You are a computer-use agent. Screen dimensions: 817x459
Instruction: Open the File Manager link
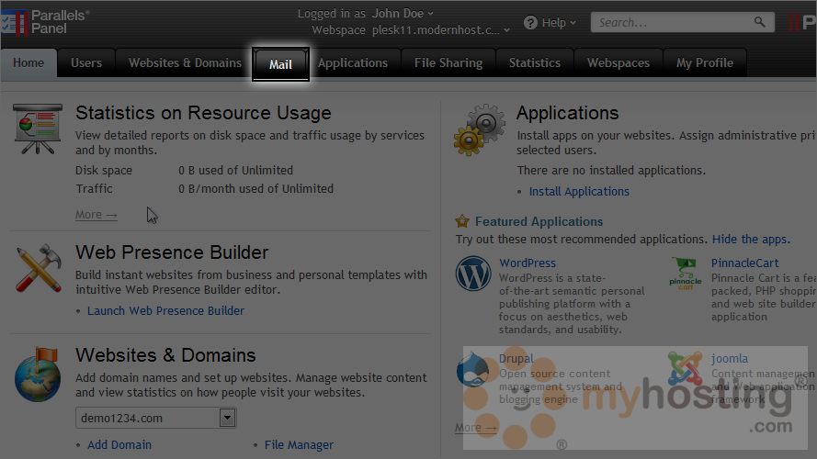pos(299,445)
